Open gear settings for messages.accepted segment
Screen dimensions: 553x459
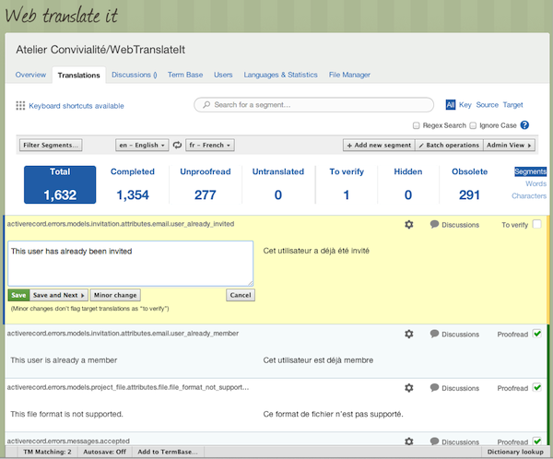coord(408,441)
